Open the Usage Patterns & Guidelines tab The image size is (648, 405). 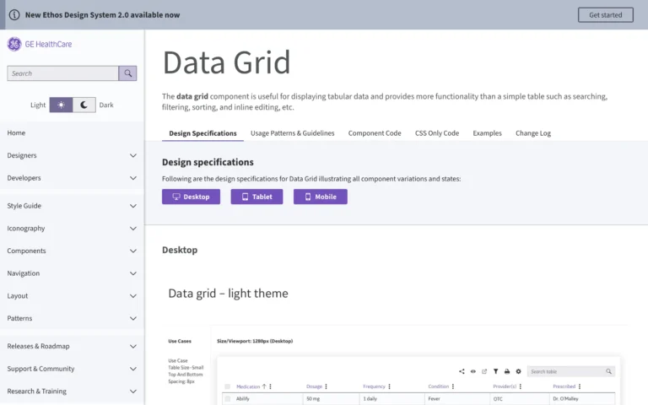pyautogui.click(x=292, y=133)
